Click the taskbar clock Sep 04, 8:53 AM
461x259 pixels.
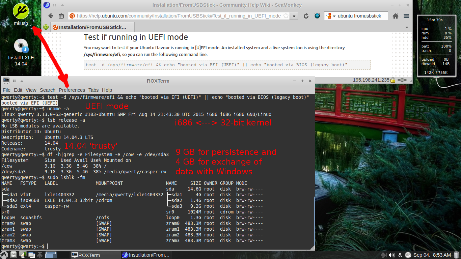point(432,255)
